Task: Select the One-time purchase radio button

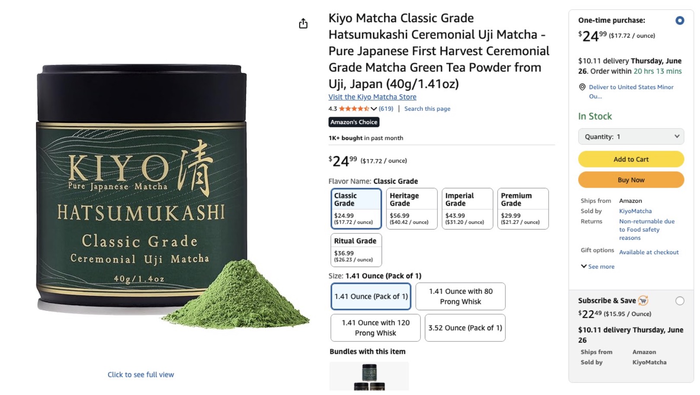Action: (x=680, y=20)
